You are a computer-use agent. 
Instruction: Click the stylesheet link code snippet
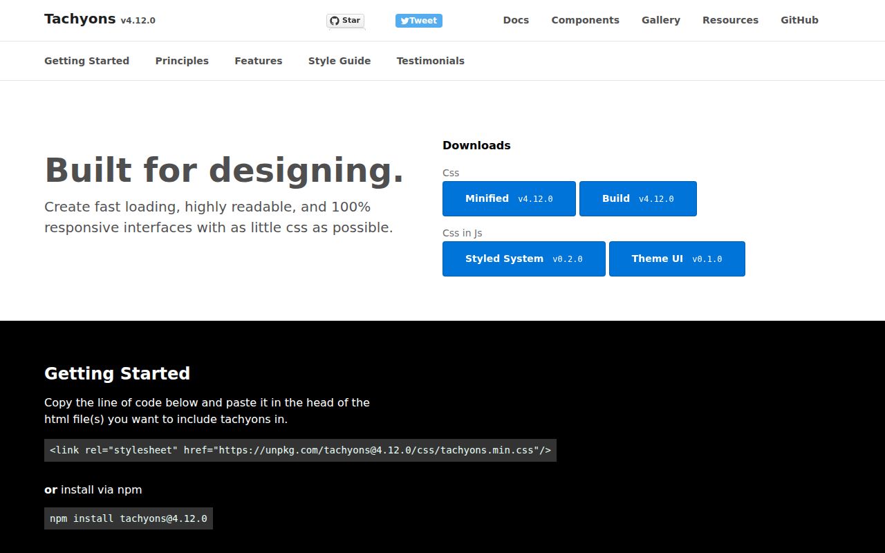coord(300,450)
